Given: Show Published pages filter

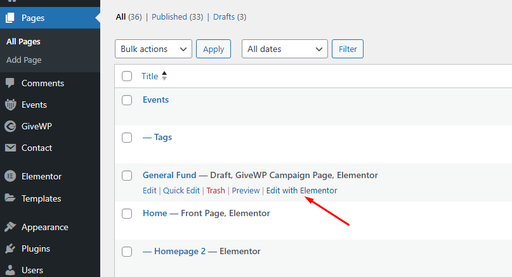Looking at the screenshot, I should click(x=169, y=17).
